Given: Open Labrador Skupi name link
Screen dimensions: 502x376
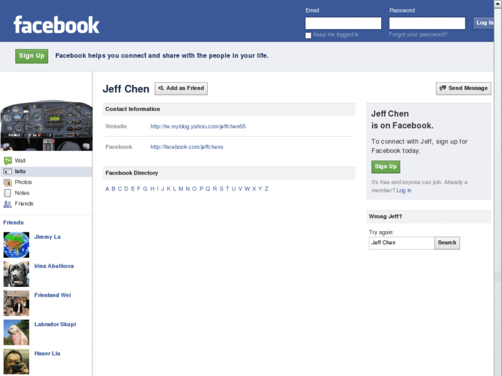Looking at the screenshot, I should click(x=55, y=324).
